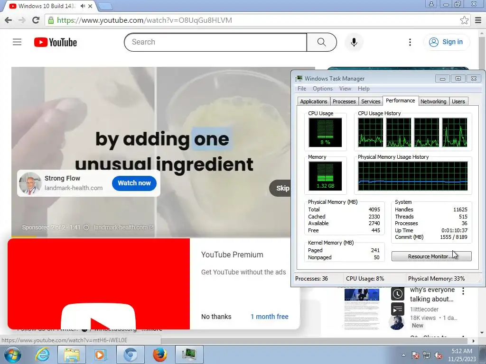The width and height of the screenshot is (486, 364).
Task: Open options for why's everyone talking video
Action: coord(463,291)
